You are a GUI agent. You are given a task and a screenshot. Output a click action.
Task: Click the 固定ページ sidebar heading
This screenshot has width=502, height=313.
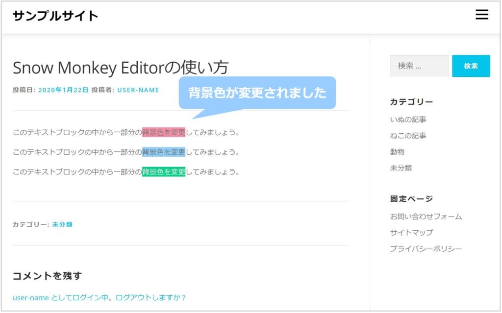coord(411,199)
